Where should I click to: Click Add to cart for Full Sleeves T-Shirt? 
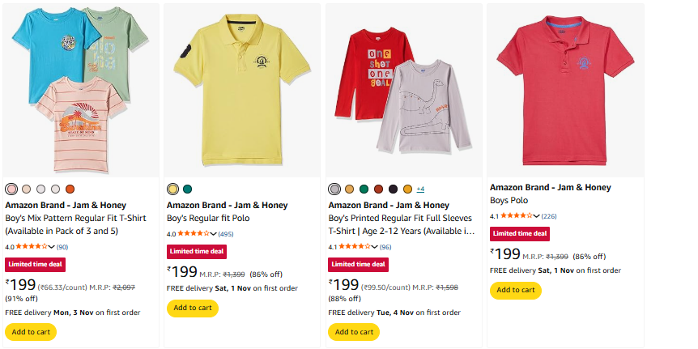(x=354, y=331)
